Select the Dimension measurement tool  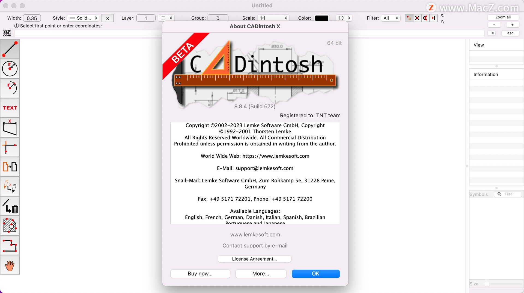(10, 127)
